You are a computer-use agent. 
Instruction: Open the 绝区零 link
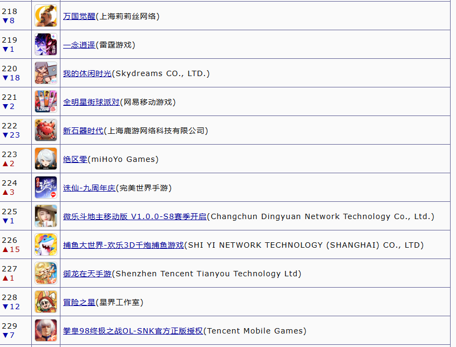(75, 159)
